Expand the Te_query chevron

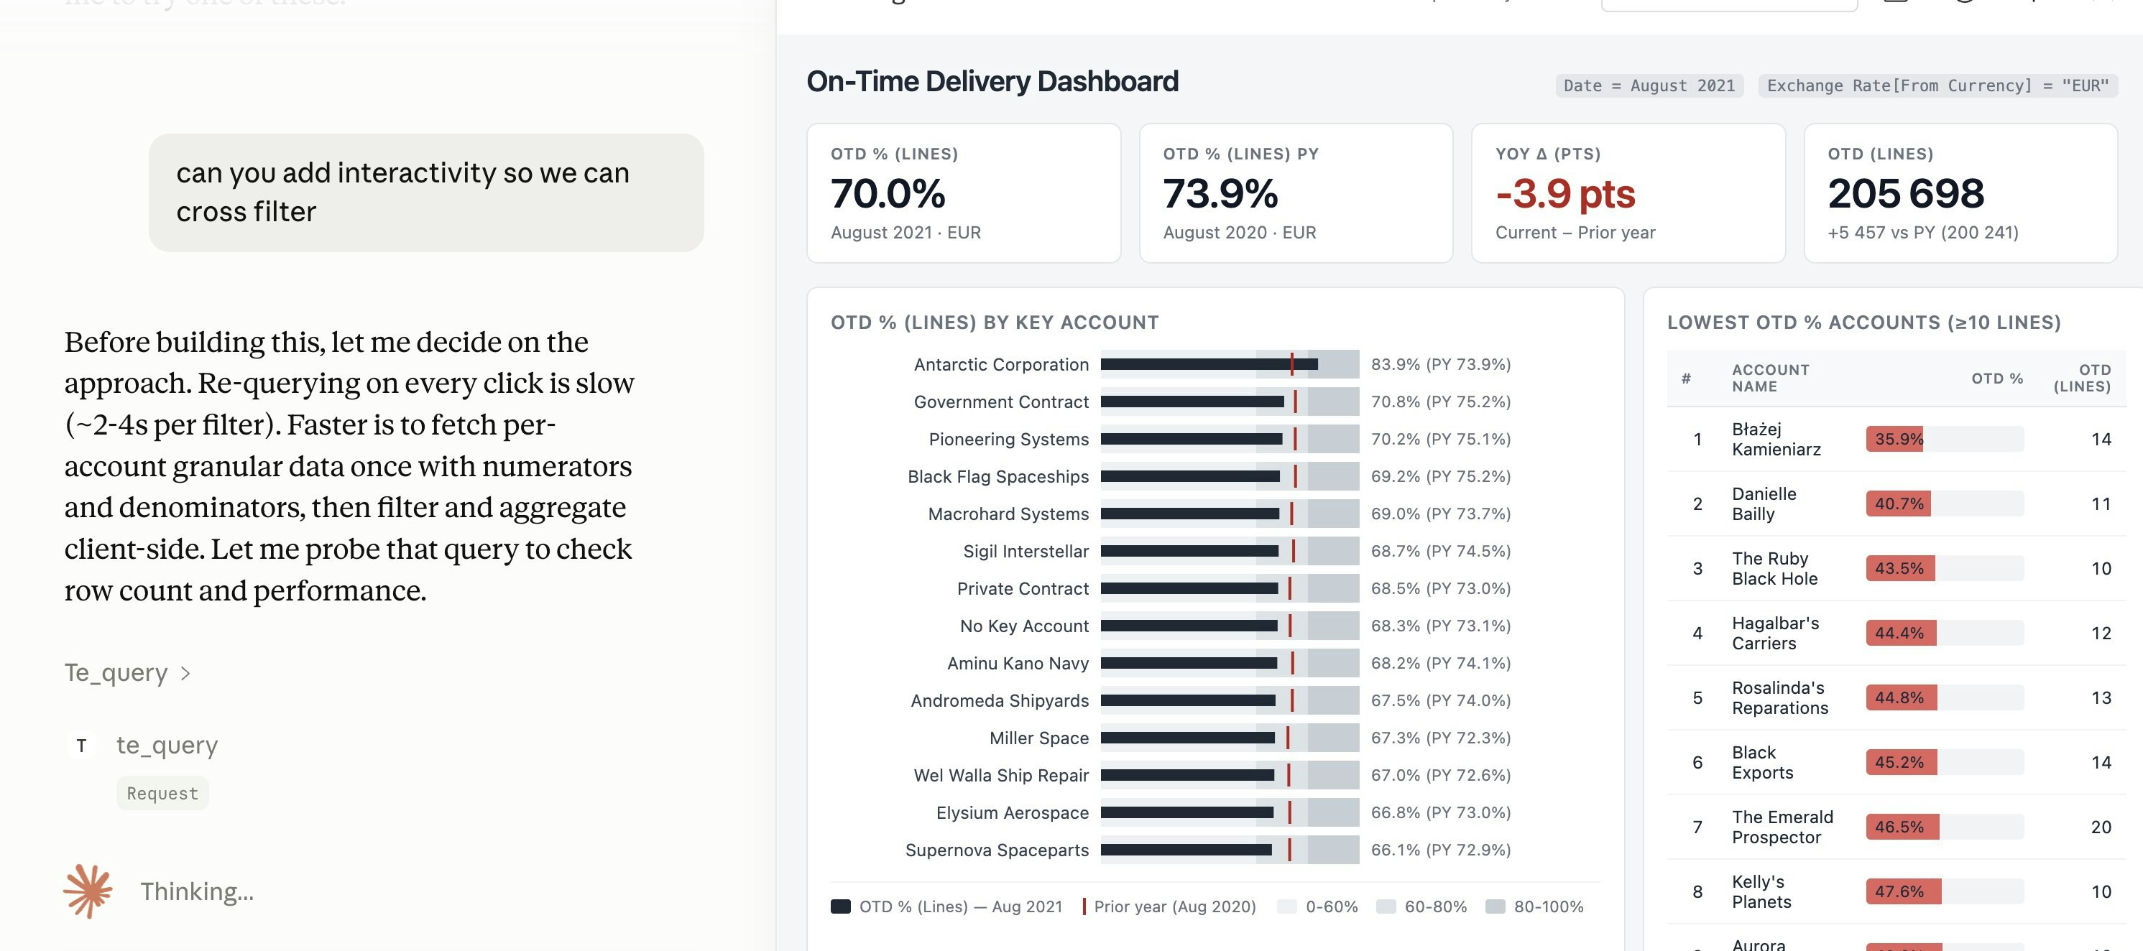coord(185,672)
